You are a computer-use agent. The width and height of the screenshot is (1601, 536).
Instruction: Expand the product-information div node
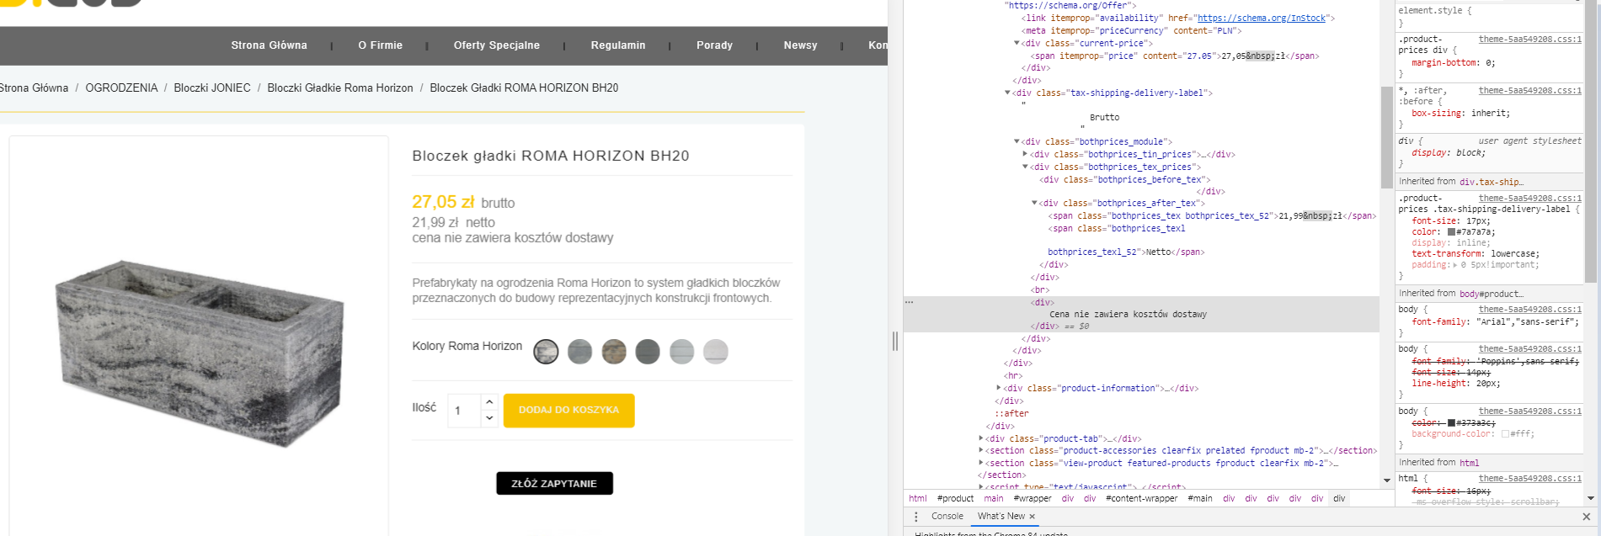coord(999,388)
